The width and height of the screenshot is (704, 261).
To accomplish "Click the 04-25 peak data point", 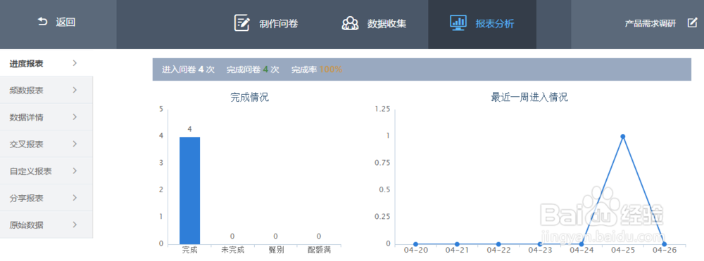I will pos(623,137).
